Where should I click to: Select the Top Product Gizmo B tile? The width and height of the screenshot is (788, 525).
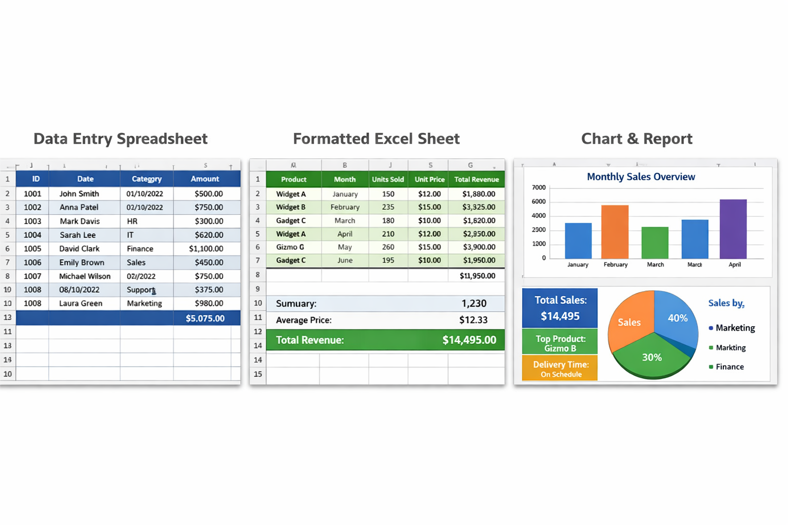point(560,343)
